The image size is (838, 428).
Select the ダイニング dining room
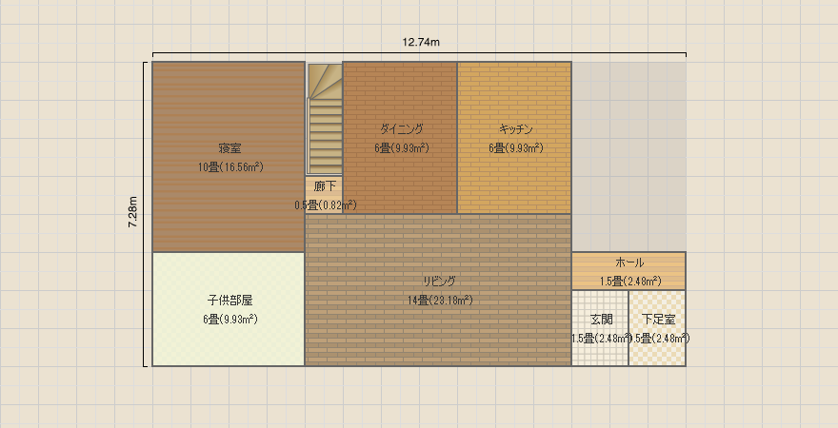click(x=400, y=138)
